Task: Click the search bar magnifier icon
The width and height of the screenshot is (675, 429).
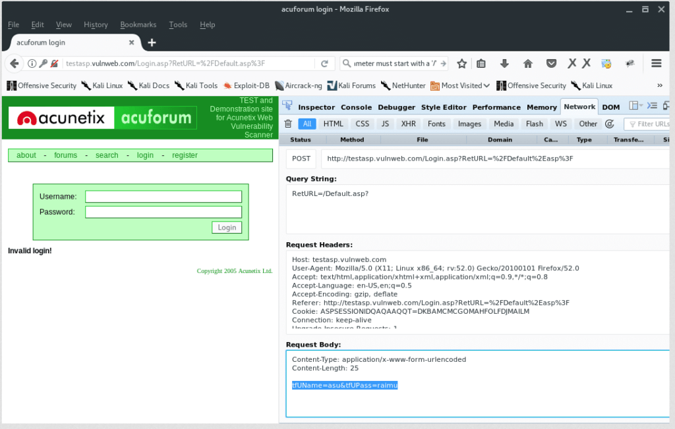Action: click(347, 64)
